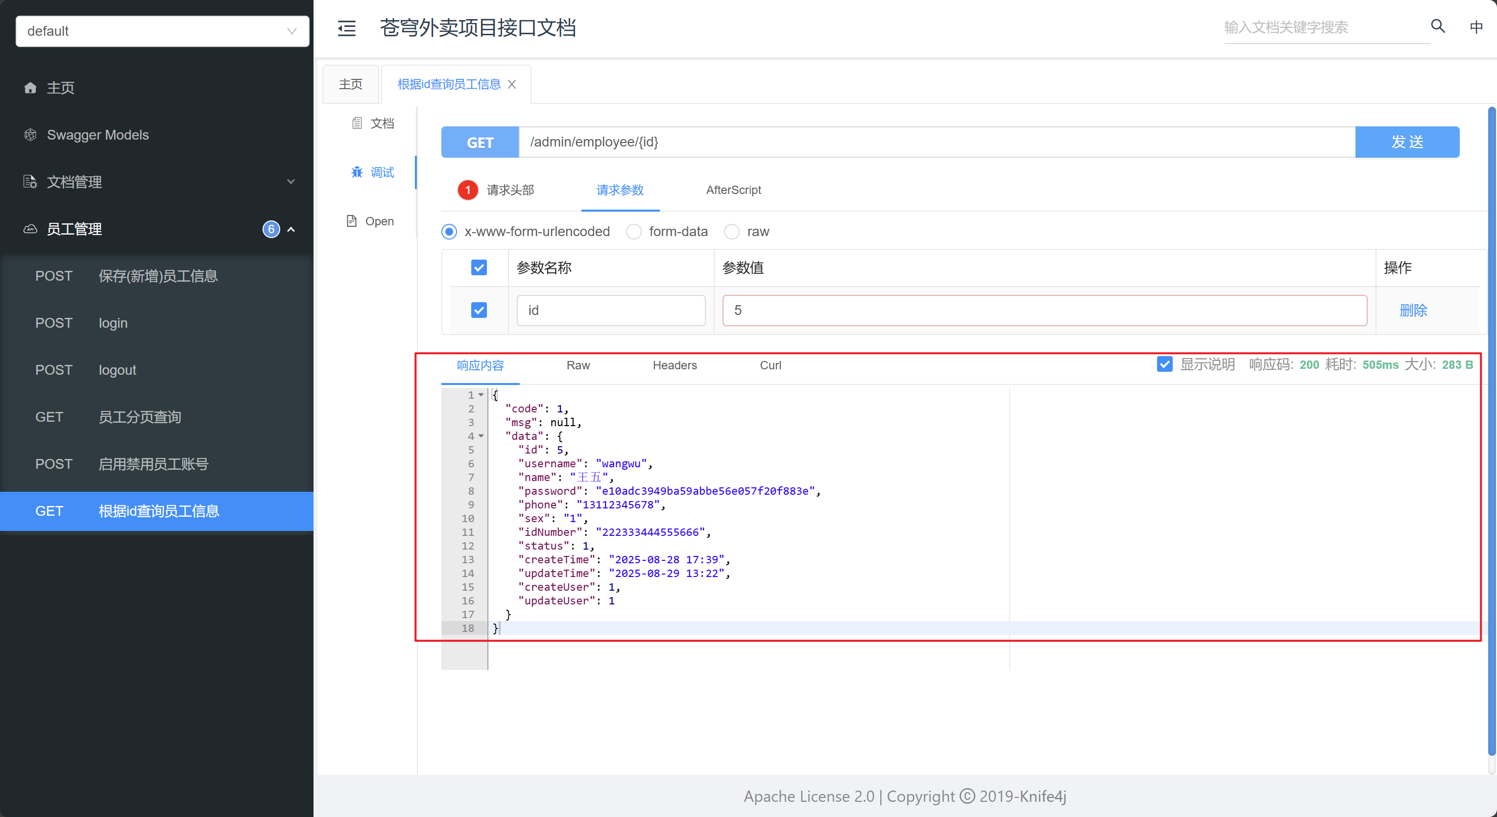The height and width of the screenshot is (817, 1497).
Task: Select the 根据id查询员工信息 sidebar entry
Action: pyautogui.click(x=157, y=511)
